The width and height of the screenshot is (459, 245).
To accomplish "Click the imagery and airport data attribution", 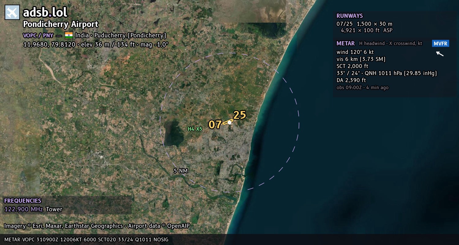I will pos(97,226).
